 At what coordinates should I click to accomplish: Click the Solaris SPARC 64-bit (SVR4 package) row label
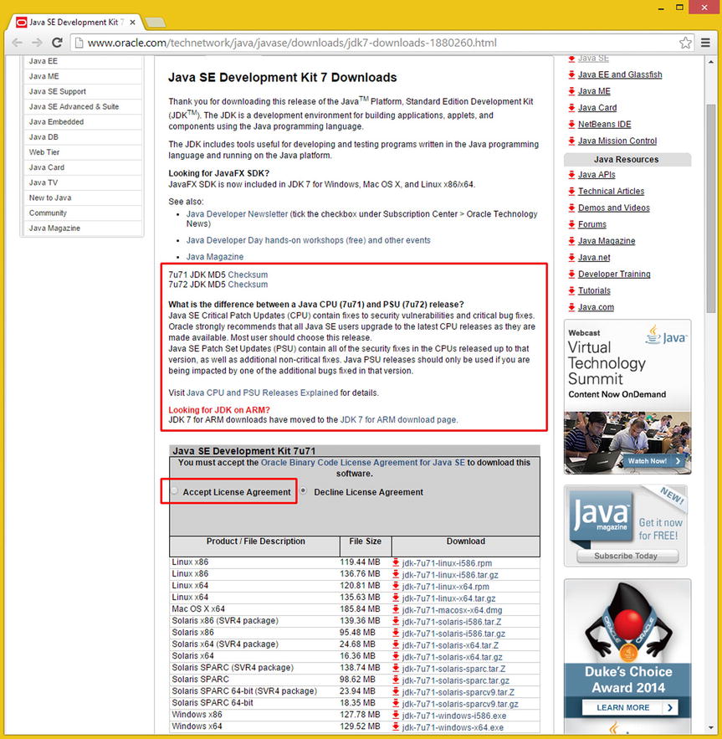pos(244,690)
